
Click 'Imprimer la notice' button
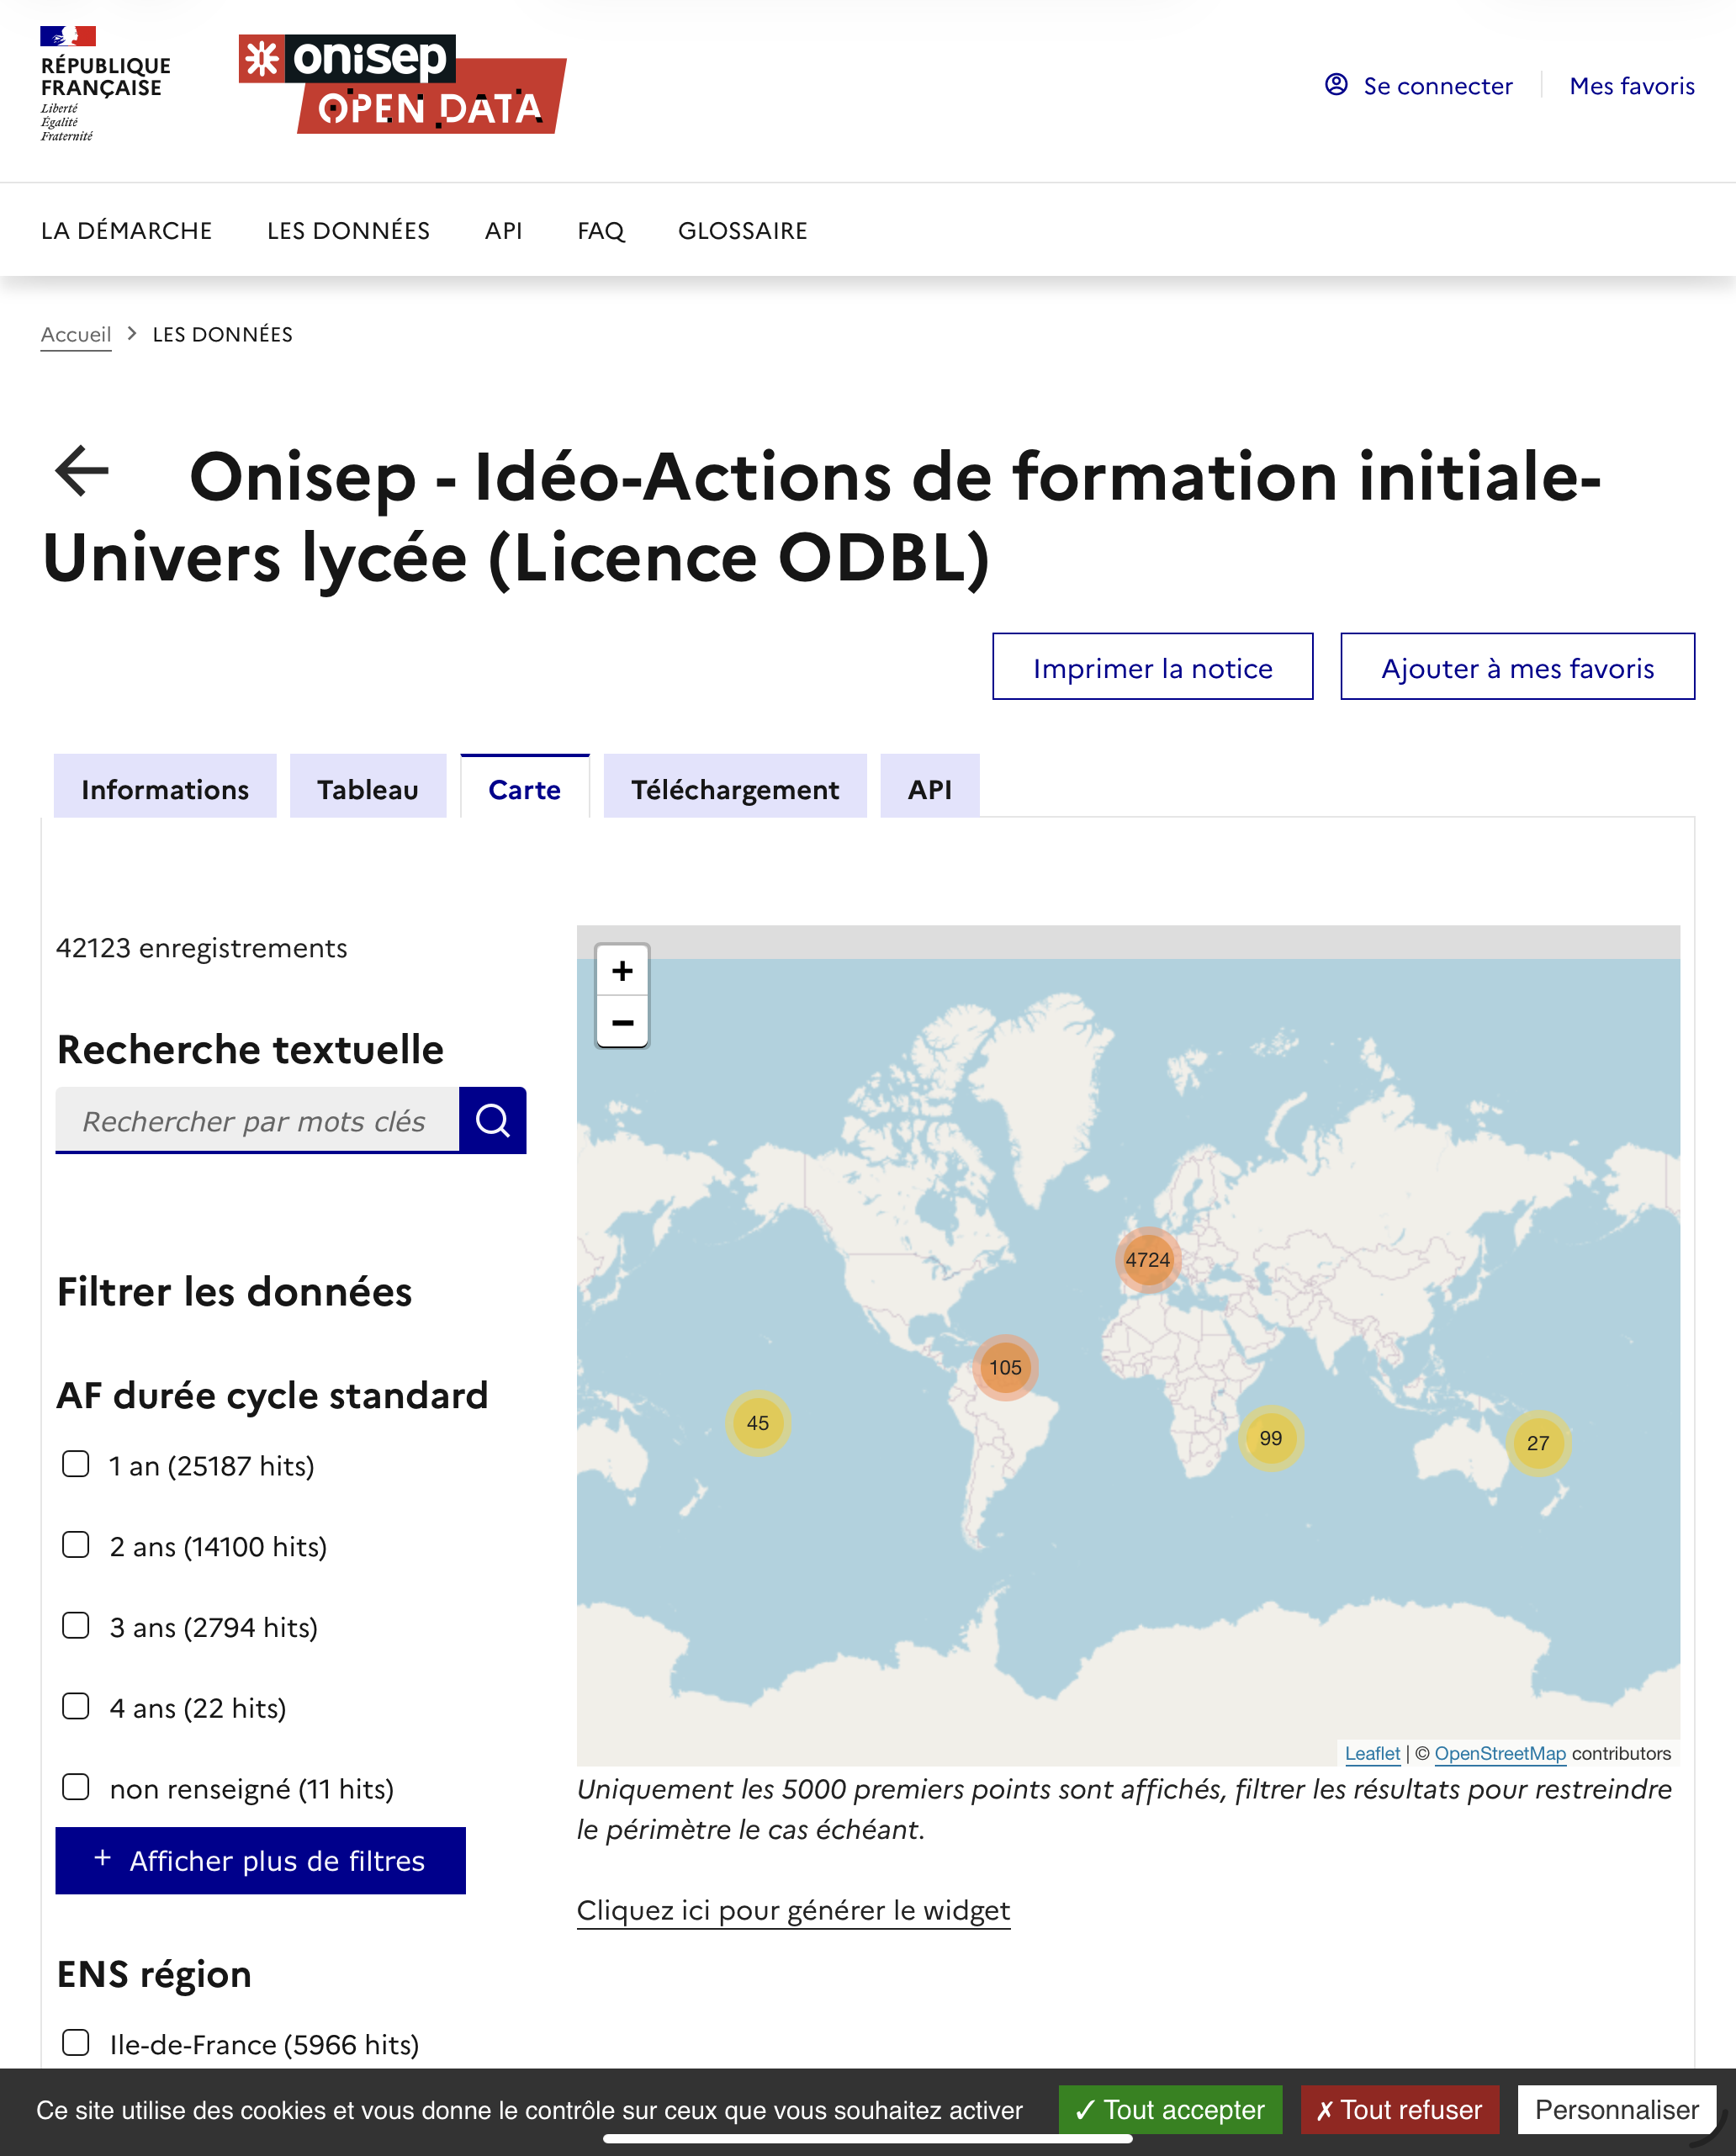click(x=1151, y=667)
